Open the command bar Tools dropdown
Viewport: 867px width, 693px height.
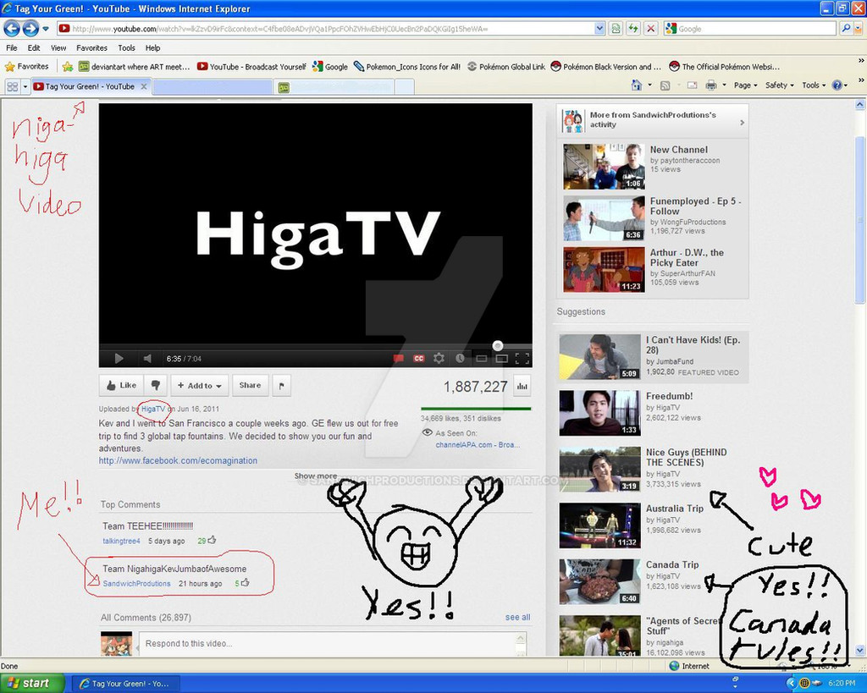coord(814,85)
